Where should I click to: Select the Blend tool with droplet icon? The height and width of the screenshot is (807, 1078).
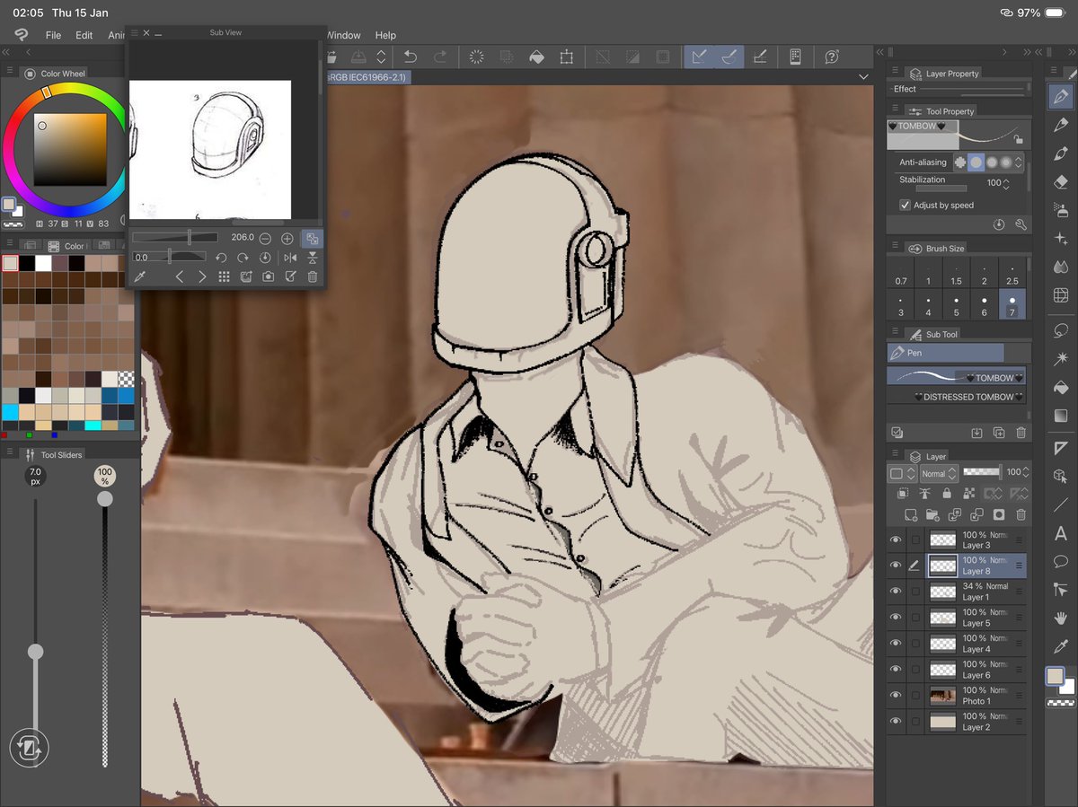click(x=1061, y=267)
